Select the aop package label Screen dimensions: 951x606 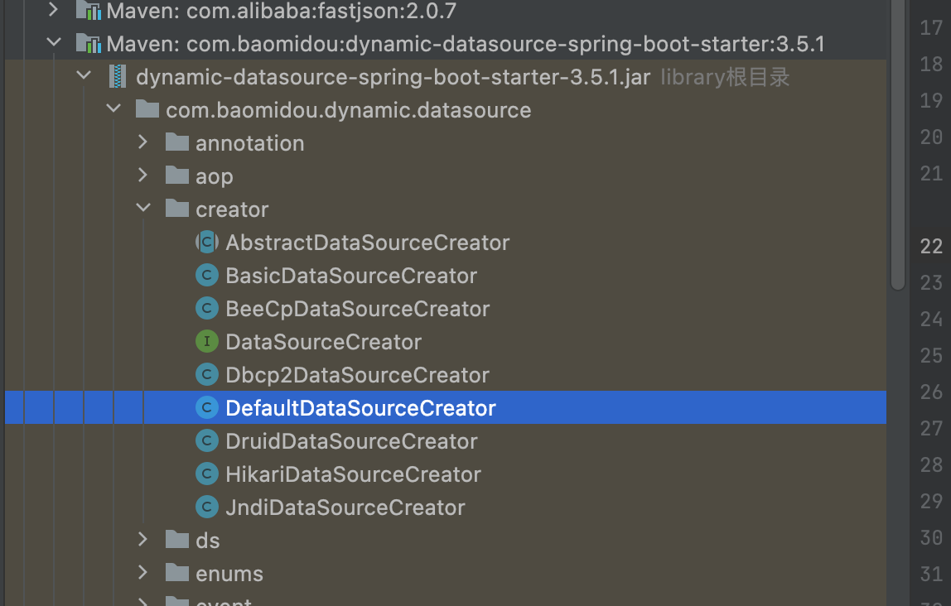(x=214, y=176)
